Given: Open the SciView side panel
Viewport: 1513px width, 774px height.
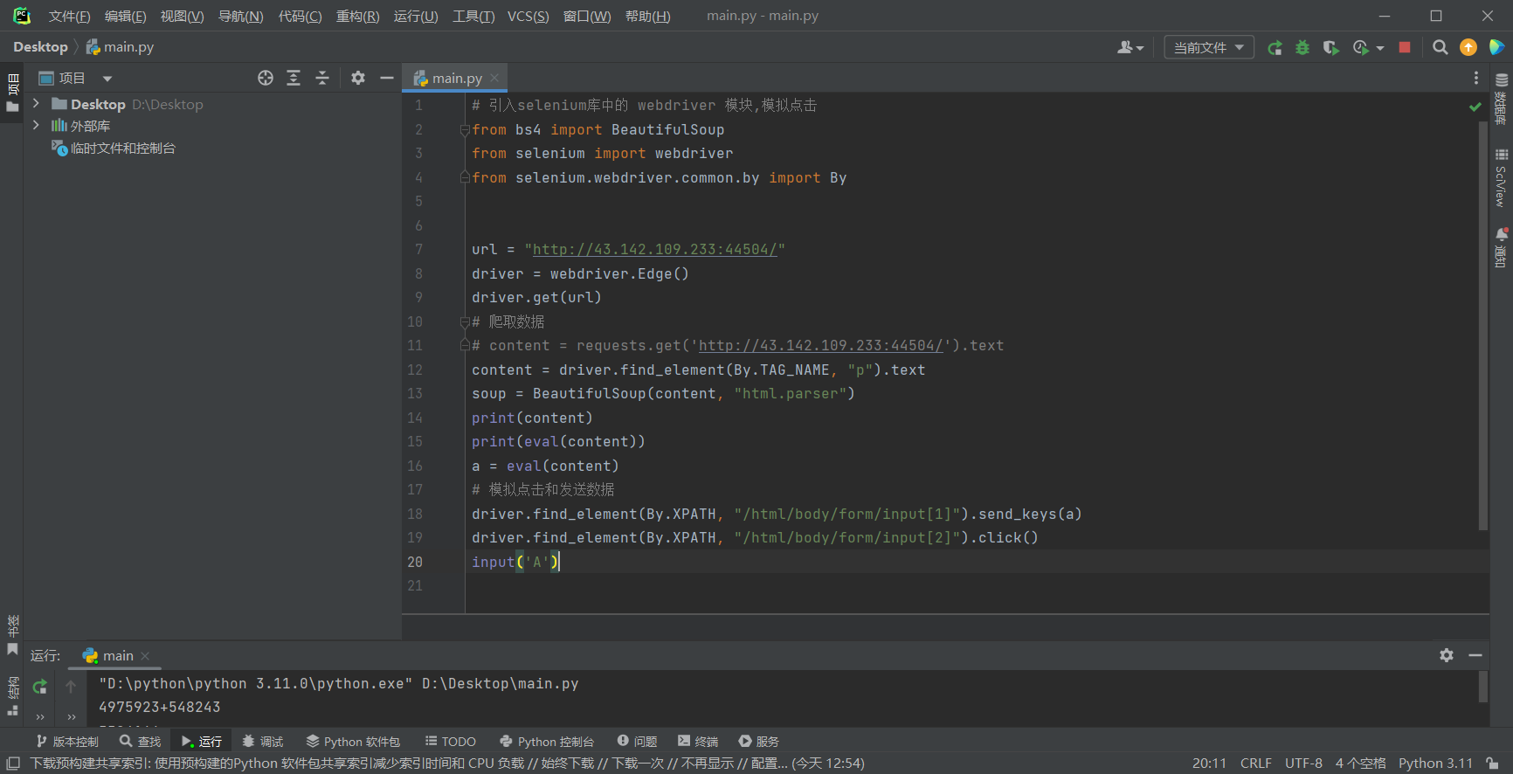Looking at the screenshot, I should 1502,178.
